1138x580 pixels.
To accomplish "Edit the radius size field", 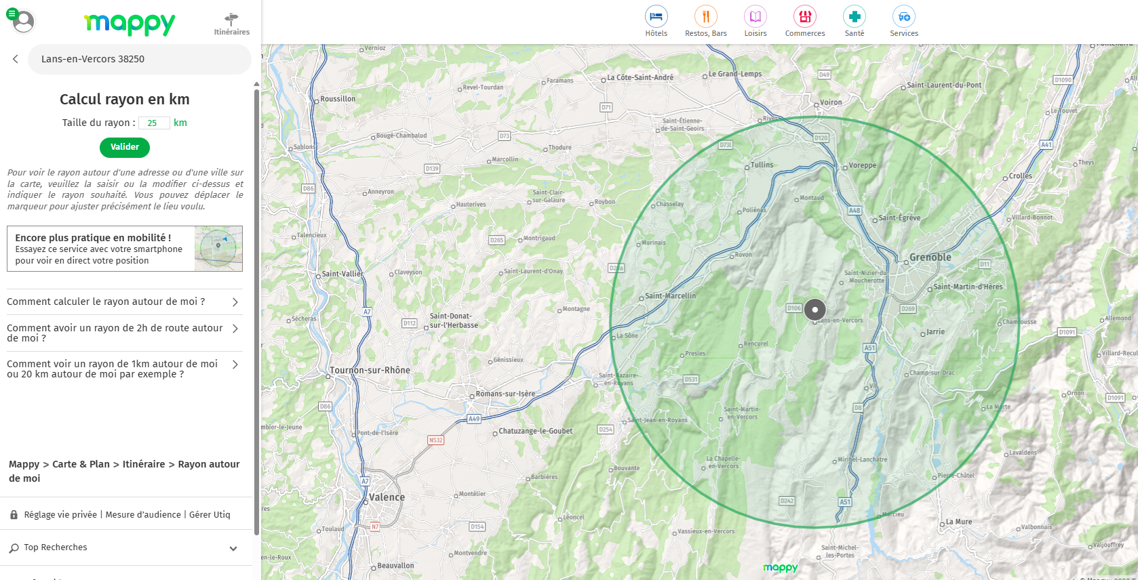I will [153, 123].
